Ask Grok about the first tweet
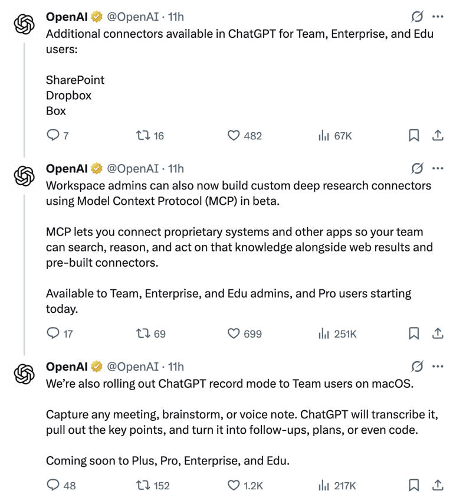 tap(417, 16)
